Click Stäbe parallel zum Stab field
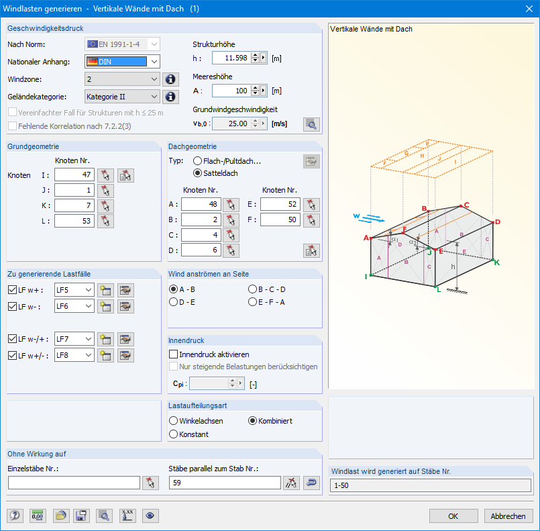 tap(225, 483)
